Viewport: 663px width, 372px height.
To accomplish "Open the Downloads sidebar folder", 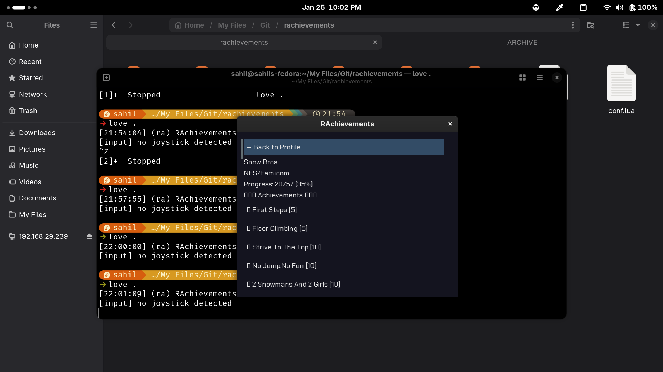I will (x=37, y=133).
